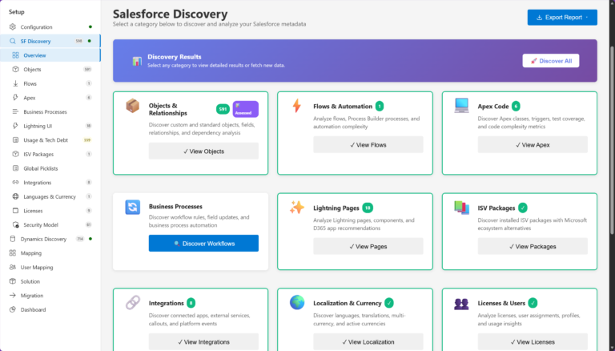The height and width of the screenshot is (351, 615).
Task: Click the View Integrations button
Action: click(203, 342)
